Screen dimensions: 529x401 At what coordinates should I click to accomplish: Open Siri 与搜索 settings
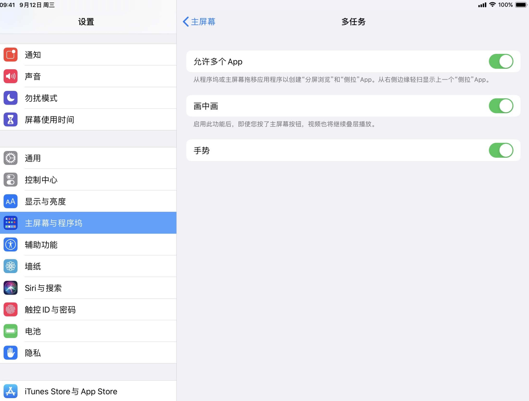point(88,288)
